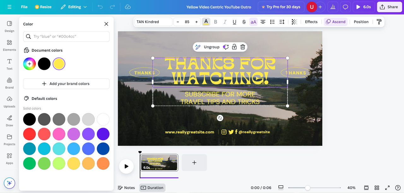The width and height of the screenshot is (404, 193).
Task: Open the Editing mode dropdown
Action: [74, 7]
